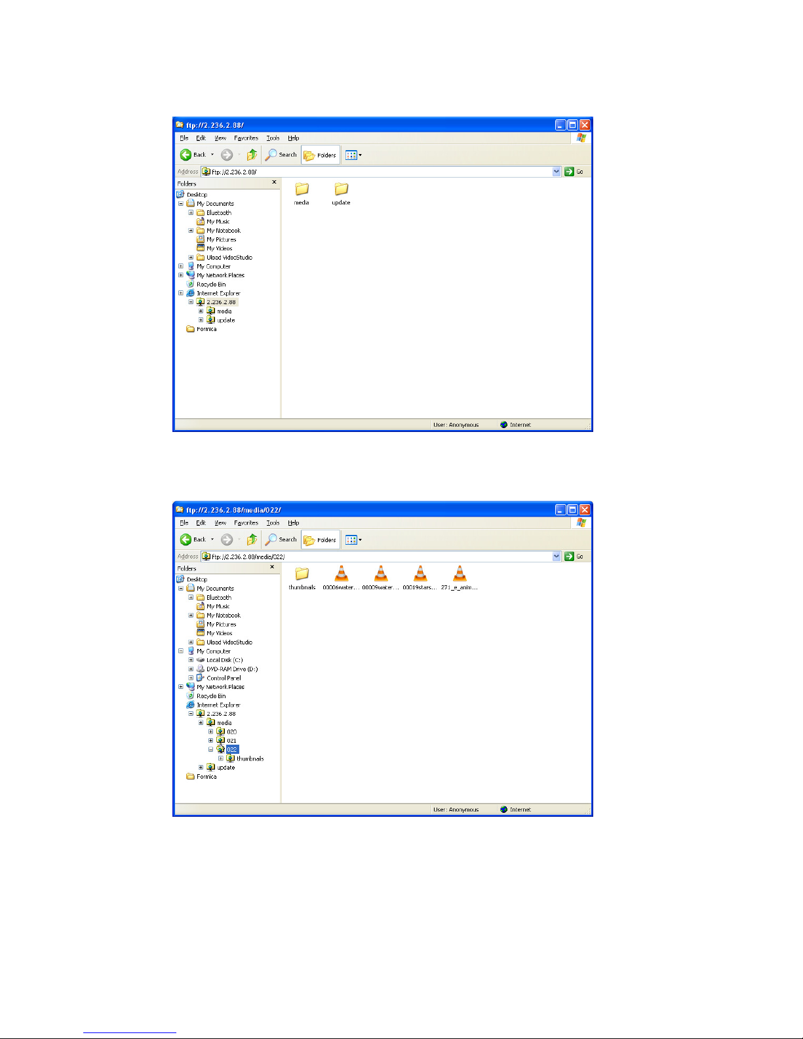Open Favorites menu in root FTP window
The height and width of the screenshot is (1039, 803).
coord(246,138)
